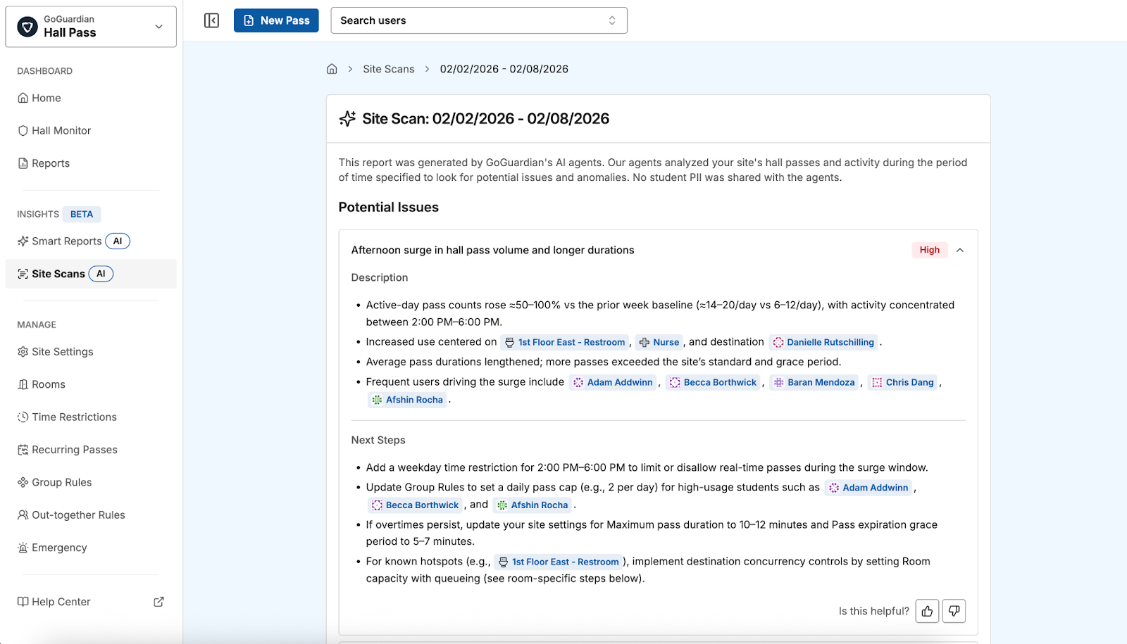Click the Help Center external link icon

click(159, 602)
